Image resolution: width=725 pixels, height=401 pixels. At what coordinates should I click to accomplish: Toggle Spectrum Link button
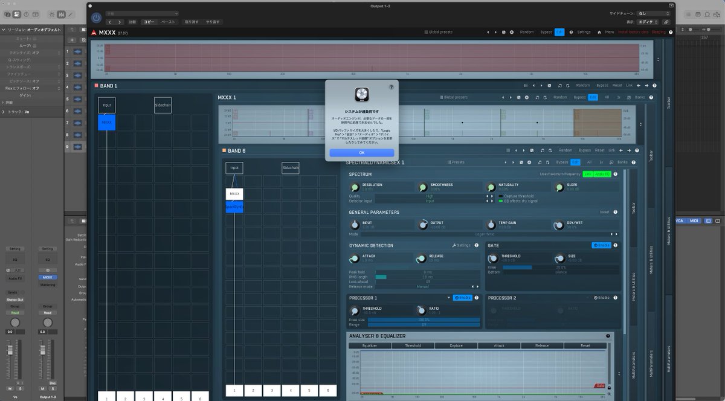coord(587,174)
